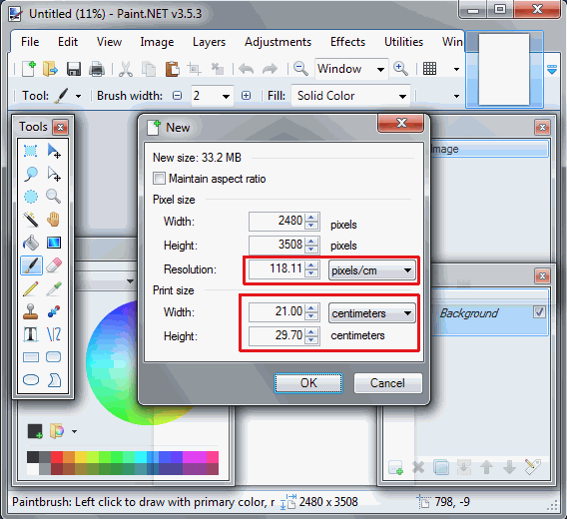Click the Copy toolbar icon
Image resolution: width=567 pixels, height=519 pixels.
coord(149,69)
